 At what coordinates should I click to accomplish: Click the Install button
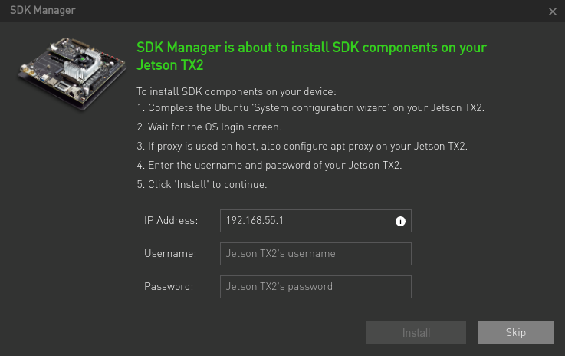coord(416,333)
